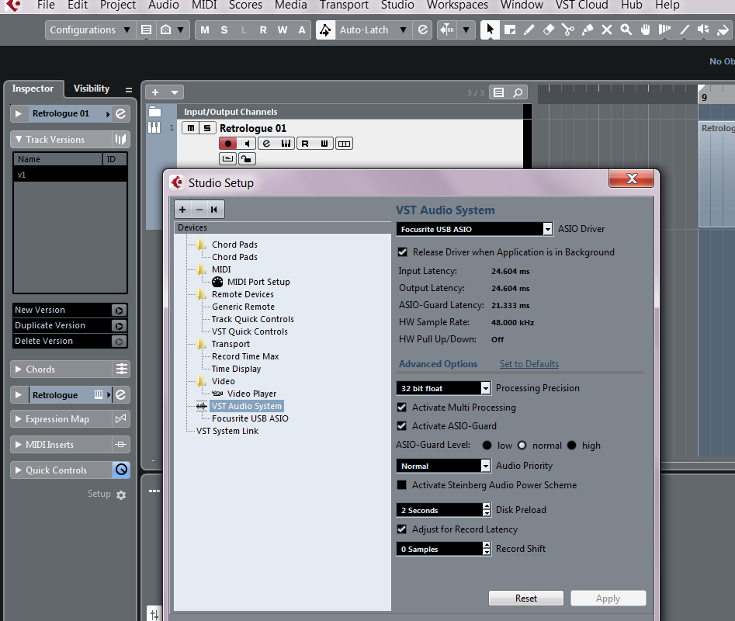Enable Activate Steinberg Audio Power Scheme
Viewport: 735px width, 621px height.
click(402, 485)
